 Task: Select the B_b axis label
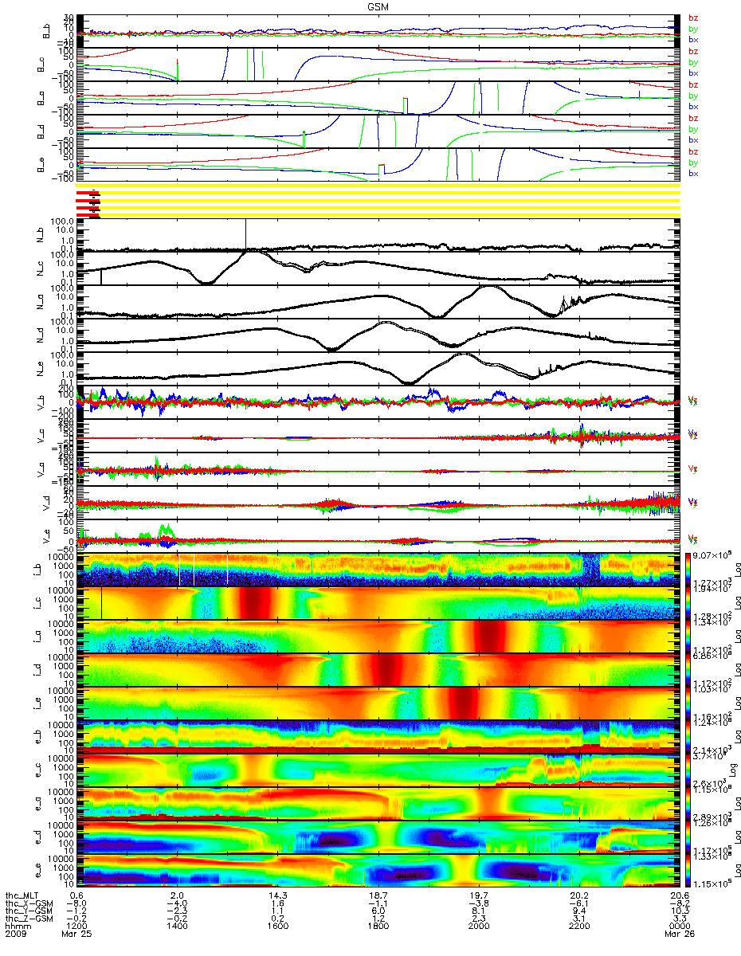click(x=48, y=31)
